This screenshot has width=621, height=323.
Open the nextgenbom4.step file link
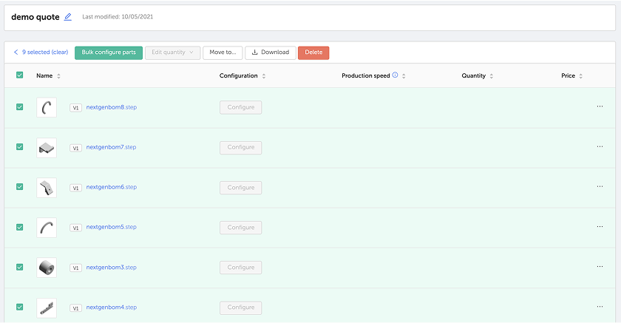click(111, 307)
